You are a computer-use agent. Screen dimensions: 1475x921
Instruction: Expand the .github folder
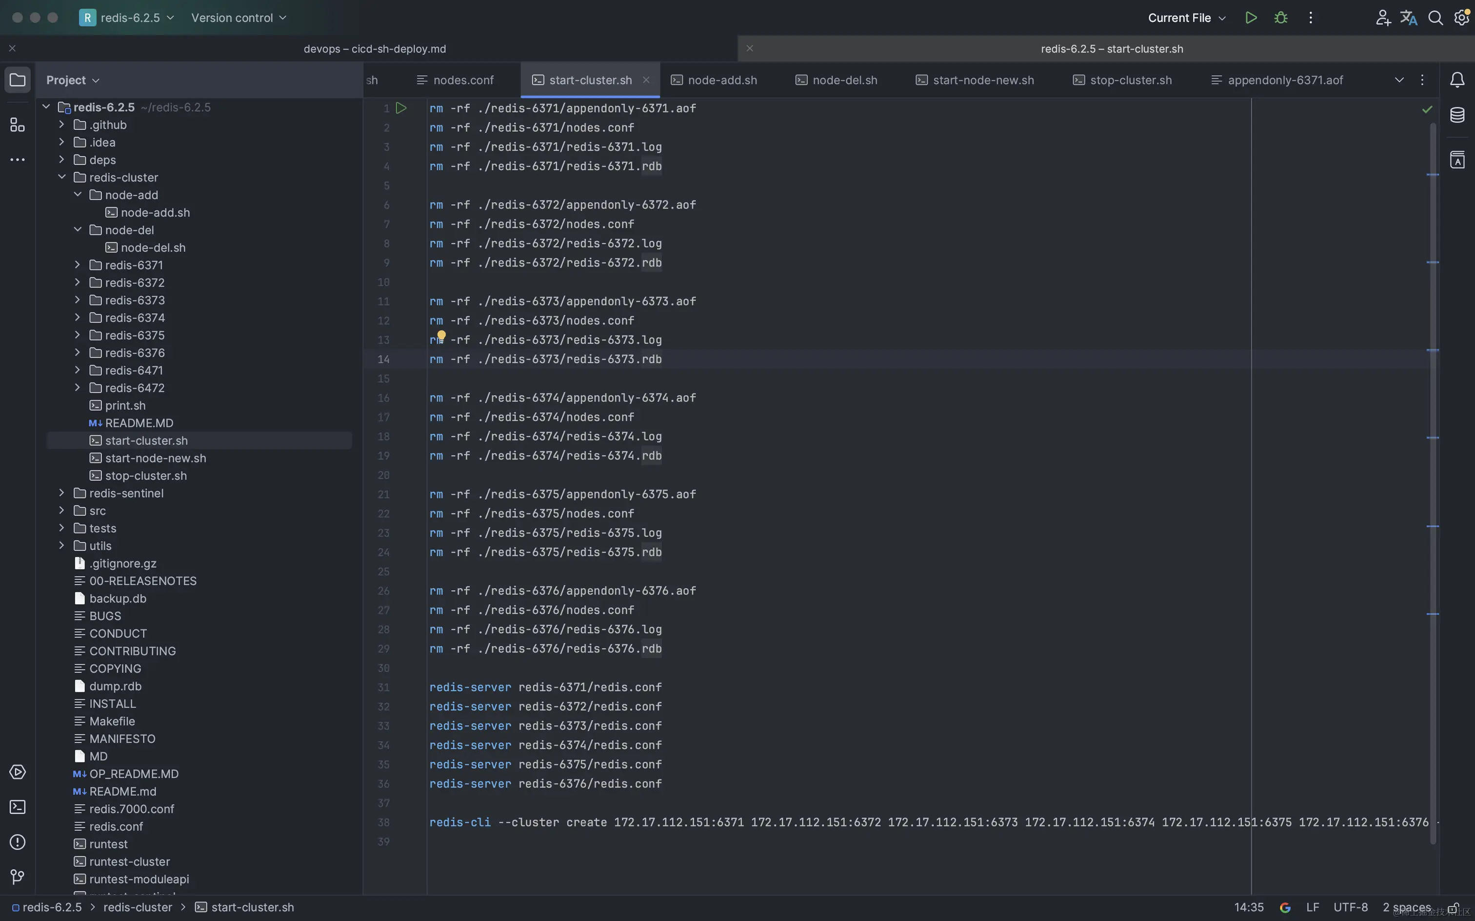click(61, 124)
